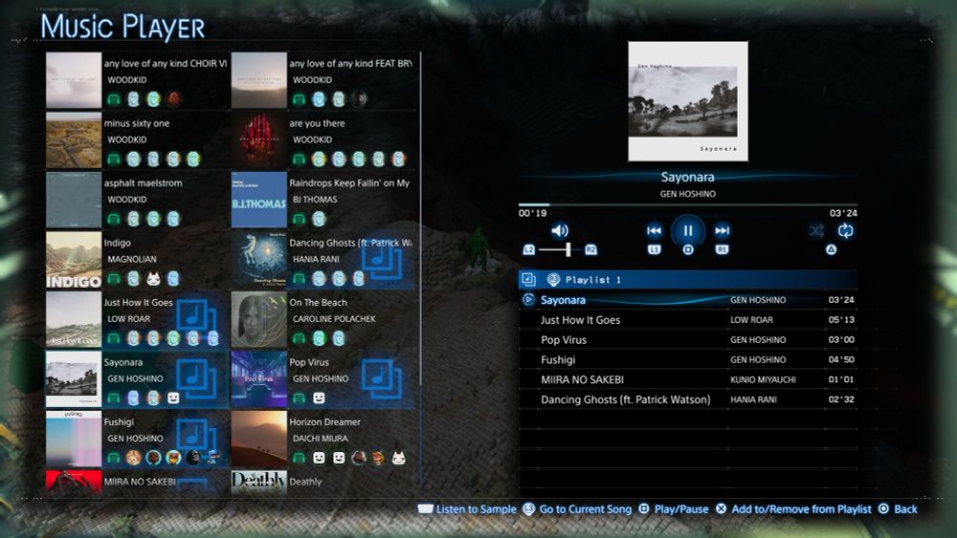This screenshot has height=538, width=957.
Task: Click the headphone icon under are you there
Action: pos(299,159)
